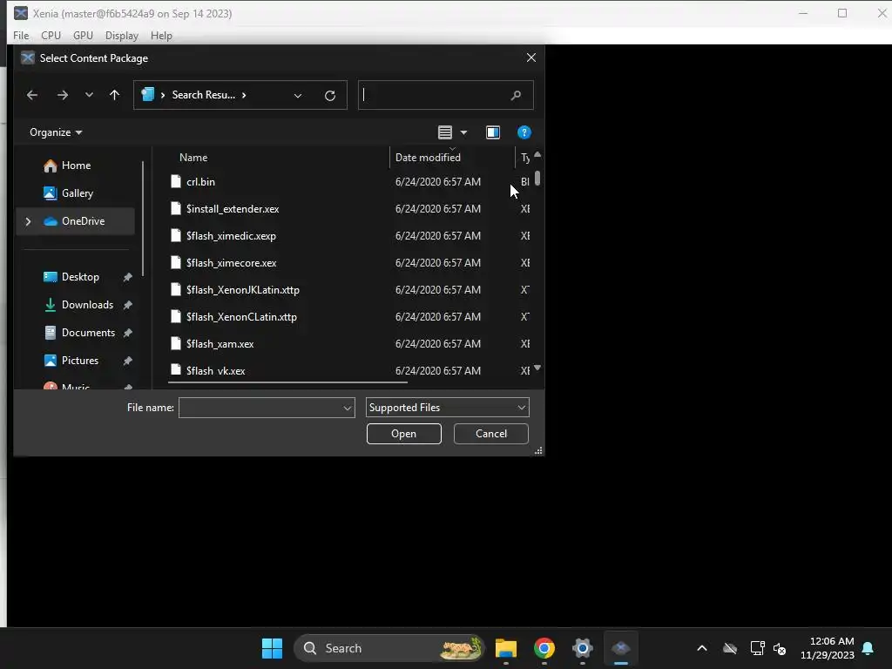The image size is (892, 669).
Task: Click the taskbar Search box
Action: click(389, 648)
